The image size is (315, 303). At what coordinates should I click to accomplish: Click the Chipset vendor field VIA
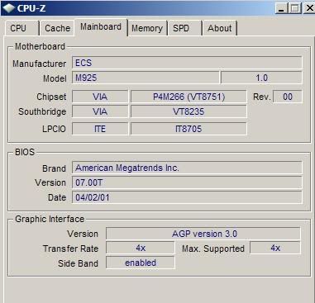[100, 97]
